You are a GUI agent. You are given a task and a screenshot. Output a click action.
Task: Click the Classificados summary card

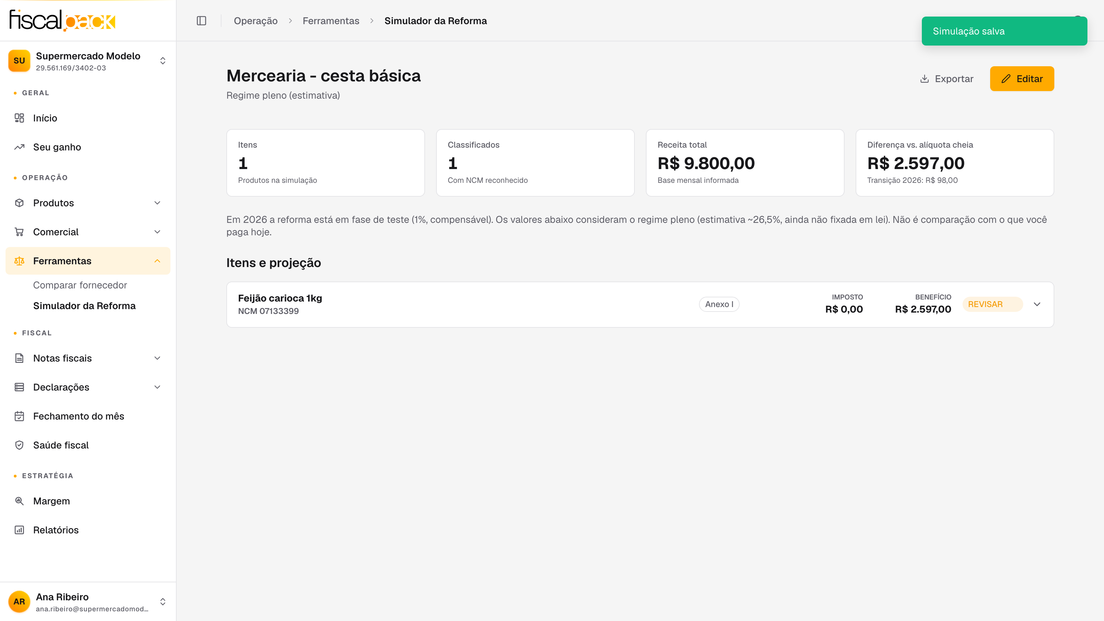pos(535,163)
